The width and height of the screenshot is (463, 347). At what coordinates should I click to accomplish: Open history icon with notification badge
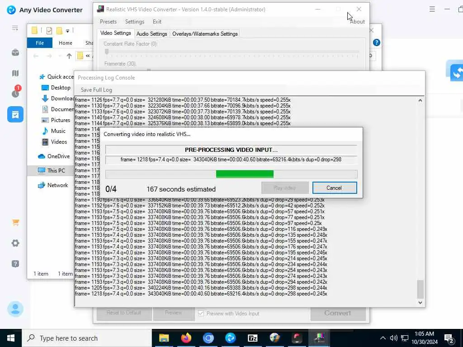pos(16,91)
